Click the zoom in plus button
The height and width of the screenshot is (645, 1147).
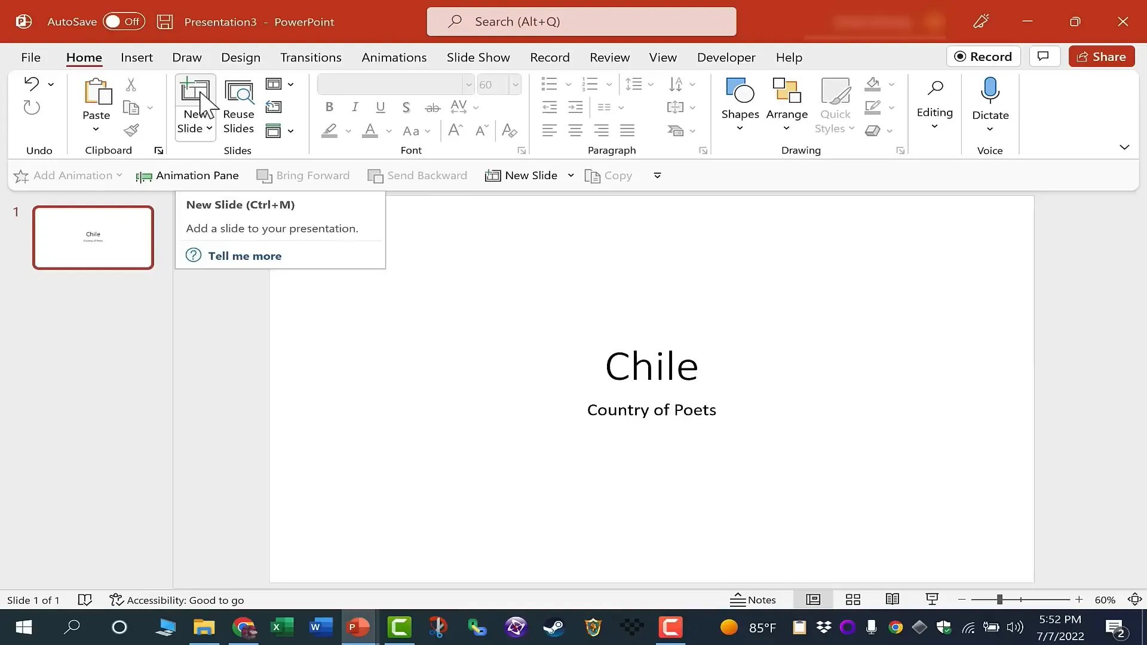1078,600
